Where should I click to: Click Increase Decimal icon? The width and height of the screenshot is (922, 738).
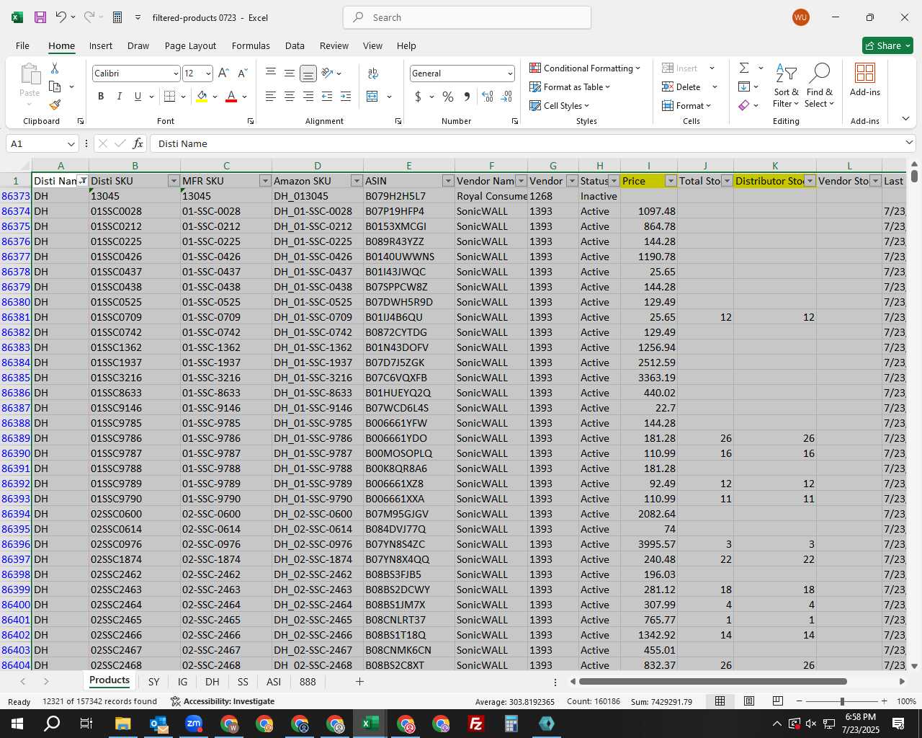pyautogui.click(x=488, y=96)
